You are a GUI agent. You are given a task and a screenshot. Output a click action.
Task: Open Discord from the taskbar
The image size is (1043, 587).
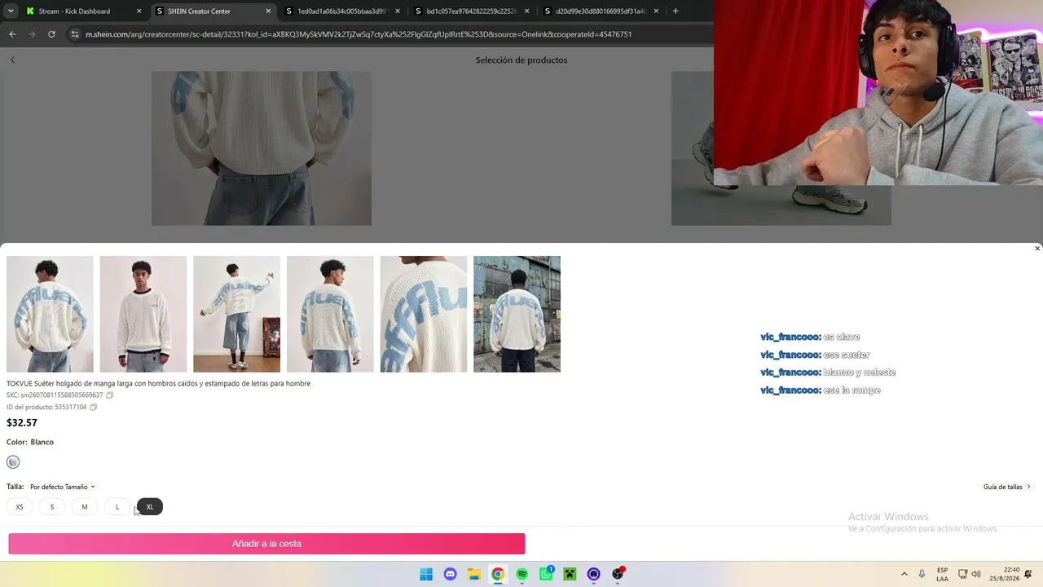tap(450, 574)
